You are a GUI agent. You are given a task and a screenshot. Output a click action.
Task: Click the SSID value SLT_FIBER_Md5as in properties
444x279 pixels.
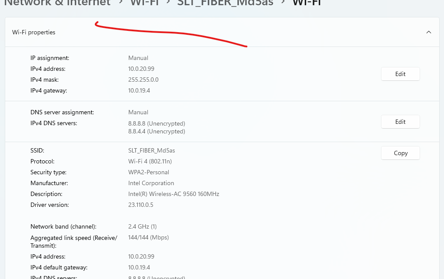coord(151,150)
